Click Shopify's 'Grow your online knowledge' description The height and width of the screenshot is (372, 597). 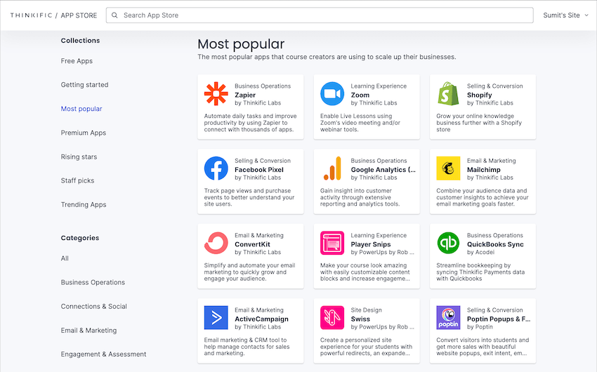point(479,122)
